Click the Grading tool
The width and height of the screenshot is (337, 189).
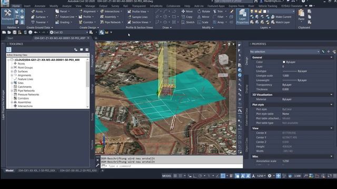coord(63,22)
